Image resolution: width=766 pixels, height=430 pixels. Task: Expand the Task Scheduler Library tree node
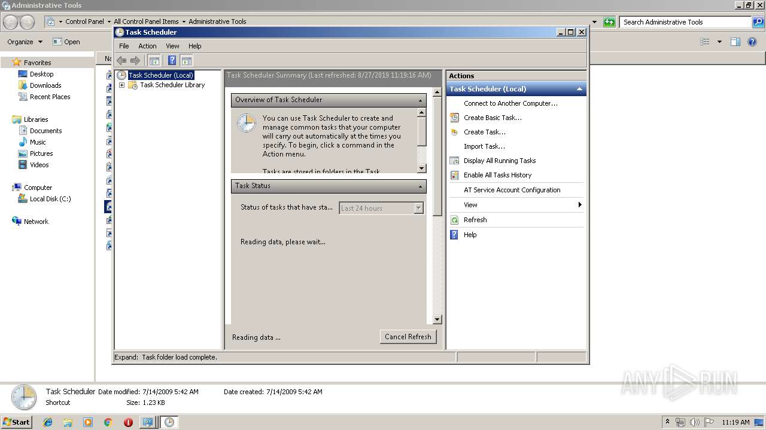[121, 85]
